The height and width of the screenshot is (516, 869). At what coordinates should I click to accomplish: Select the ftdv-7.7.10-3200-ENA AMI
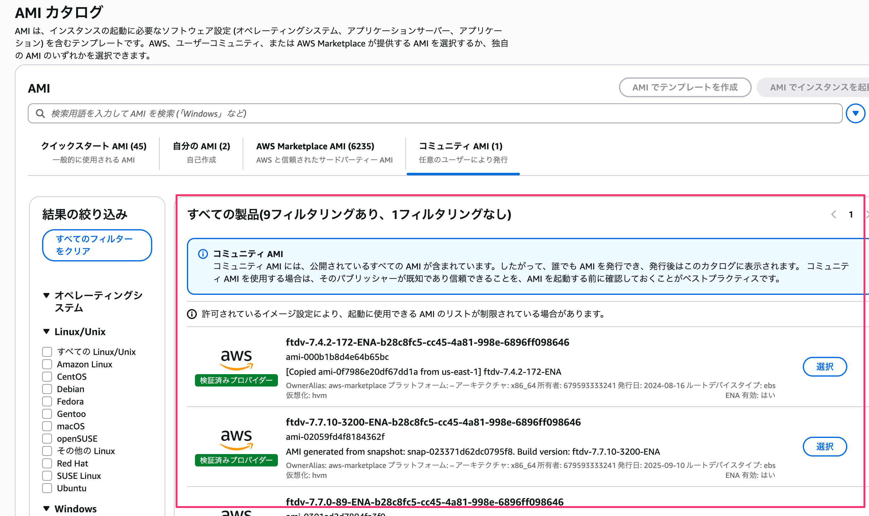click(x=824, y=446)
